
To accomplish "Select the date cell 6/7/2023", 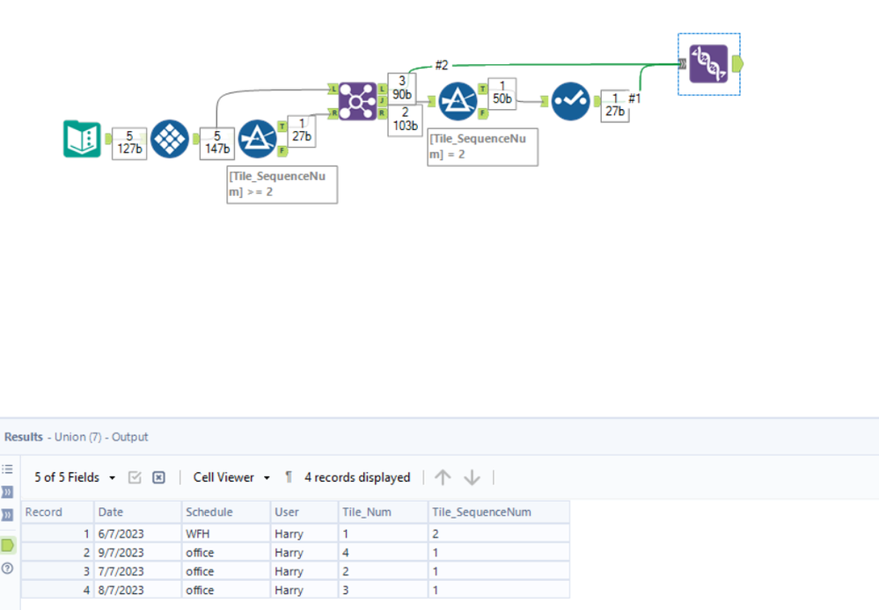I will (137, 534).
